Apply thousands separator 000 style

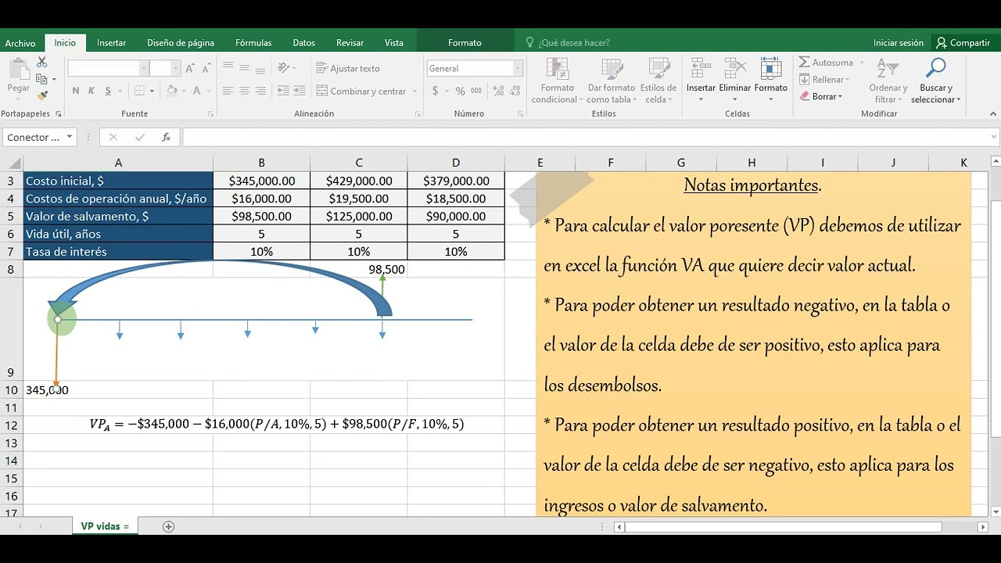[477, 91]
